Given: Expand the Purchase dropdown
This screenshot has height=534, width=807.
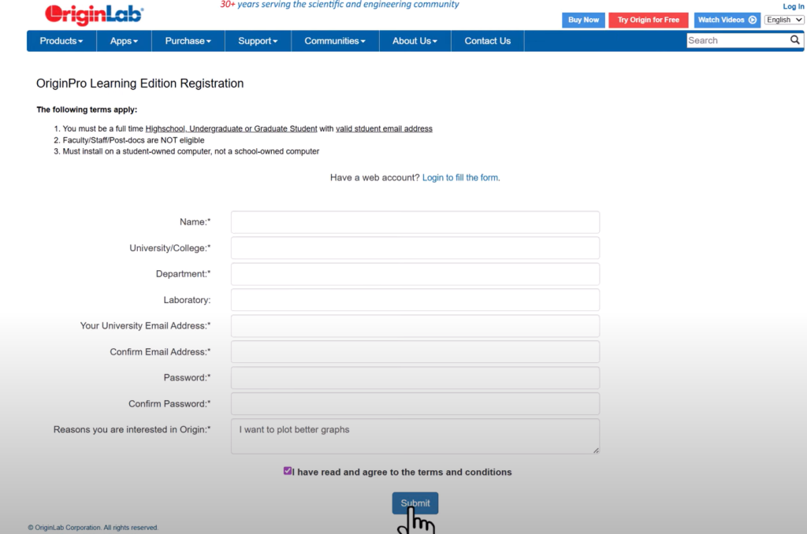Looking at the screenshot, I should (x=188, y=40).
